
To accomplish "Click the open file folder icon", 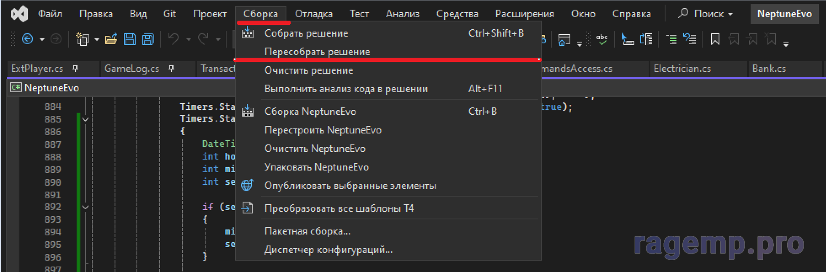I will pyautogui.click(x=111, y=40).
